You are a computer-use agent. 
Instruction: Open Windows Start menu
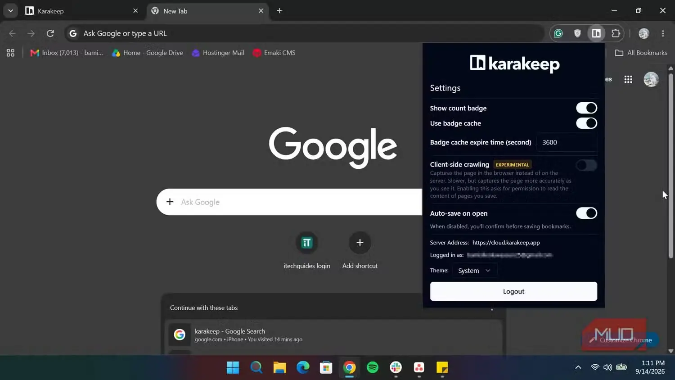pos(233,367)
